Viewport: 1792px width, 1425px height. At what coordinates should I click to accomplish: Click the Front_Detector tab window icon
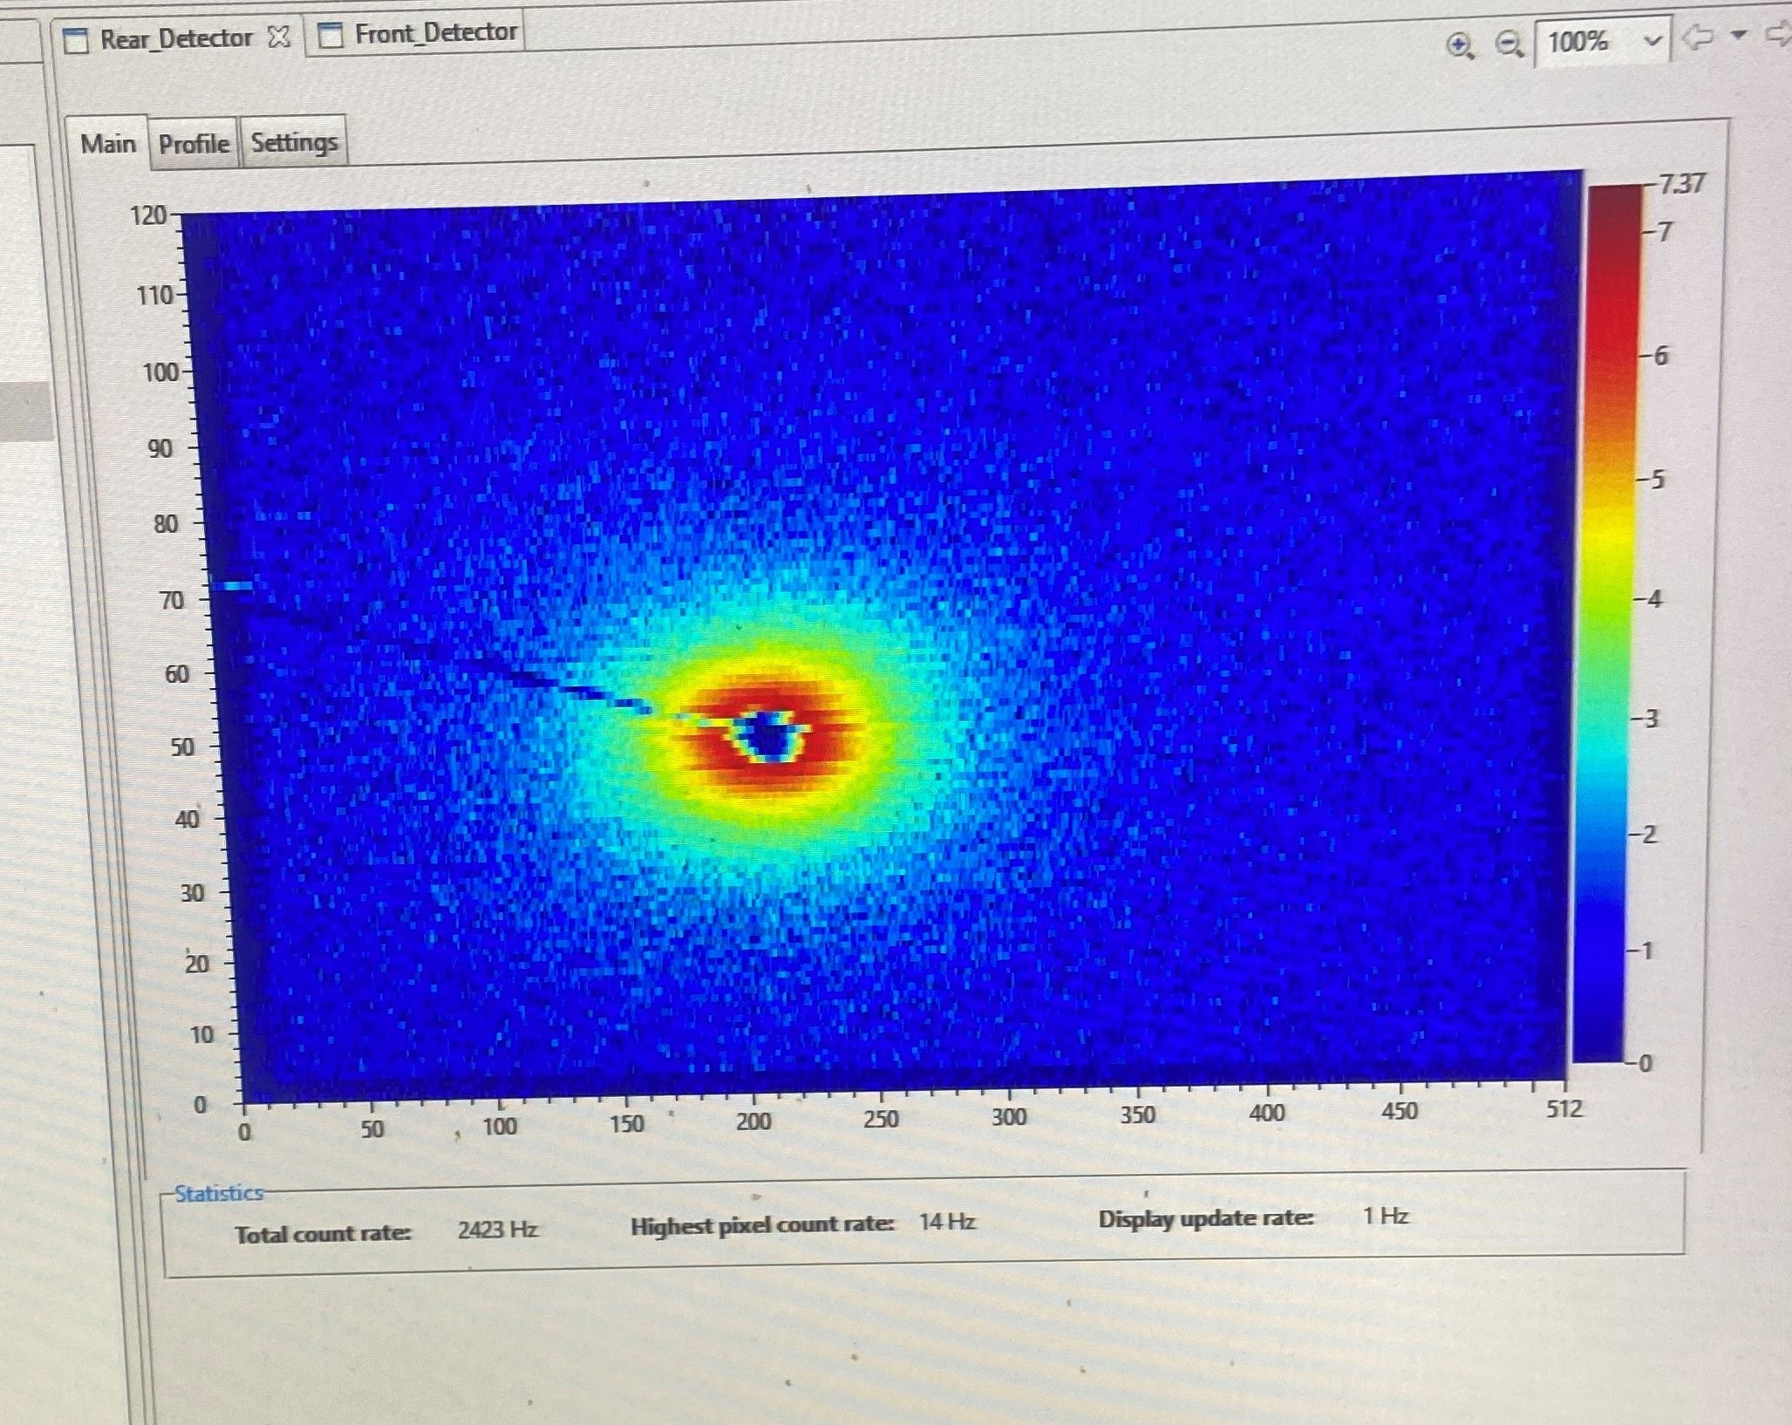330,36
